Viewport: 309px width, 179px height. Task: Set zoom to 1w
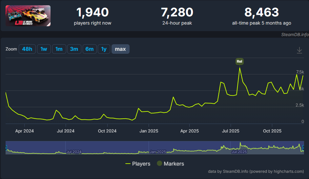44,49
